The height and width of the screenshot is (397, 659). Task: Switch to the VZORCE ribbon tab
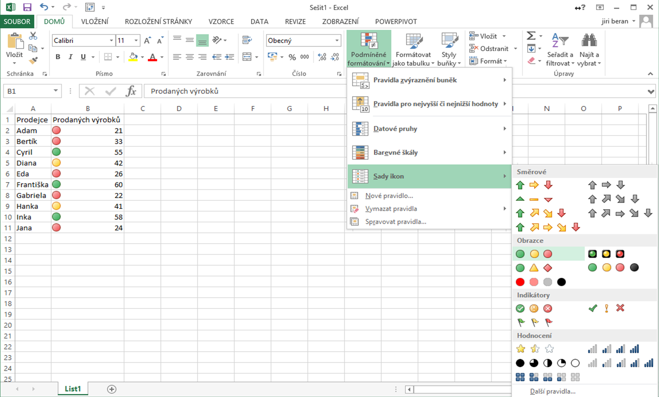point(221,21)
